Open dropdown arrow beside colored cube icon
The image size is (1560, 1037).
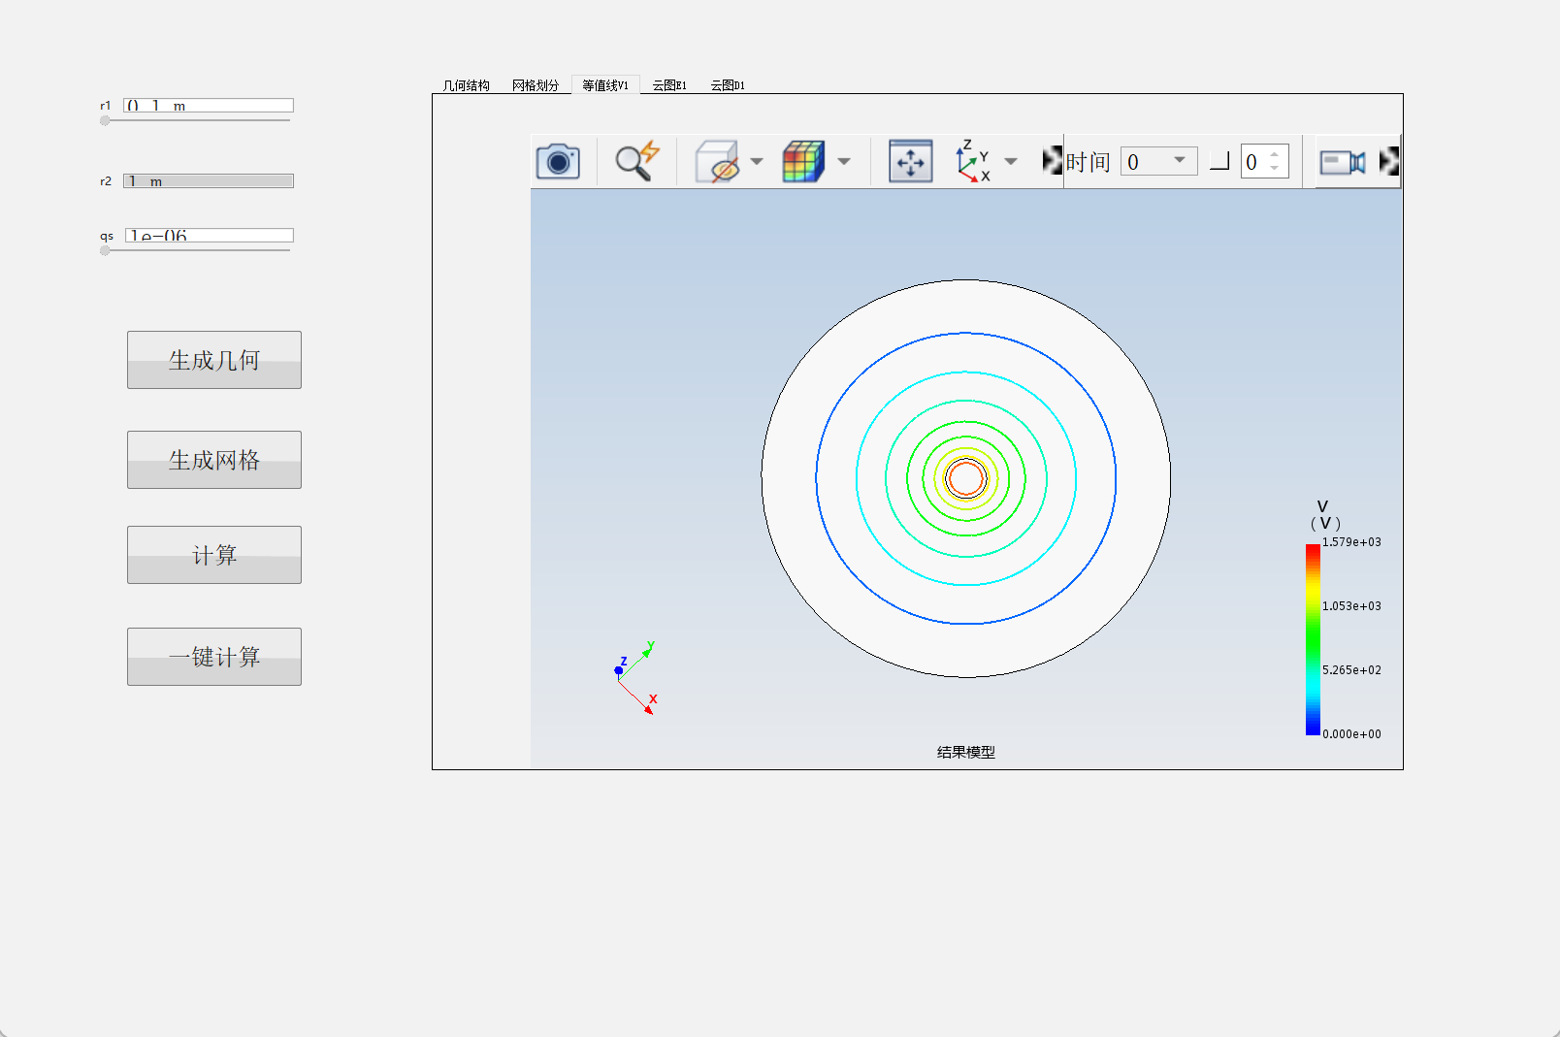pyautogui.click(x=844, y=161)
